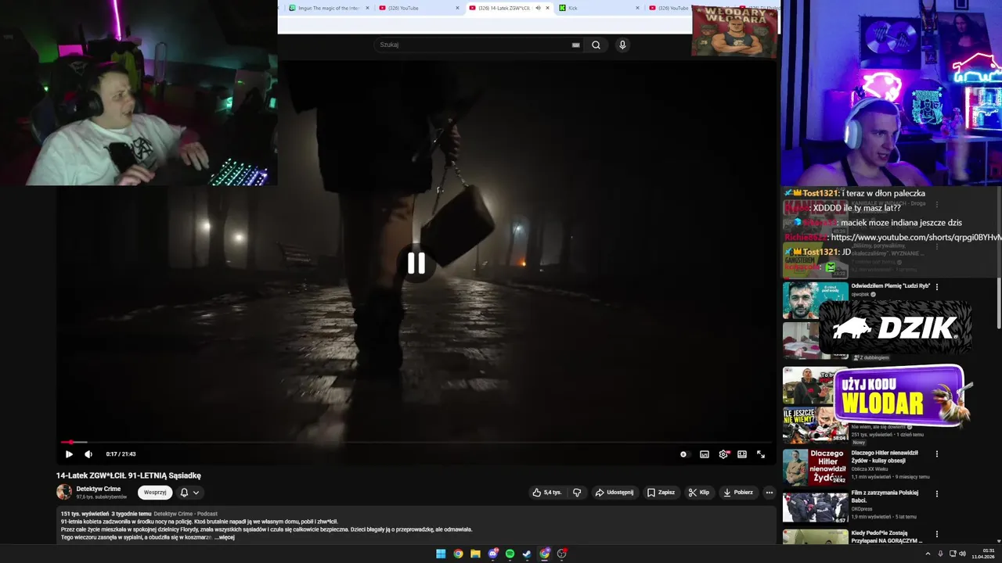Open Dlaczego Hitler nienawidził Żydów thumbnail
Viewport: 1002px width, 563px height.
tap(815, 467)
